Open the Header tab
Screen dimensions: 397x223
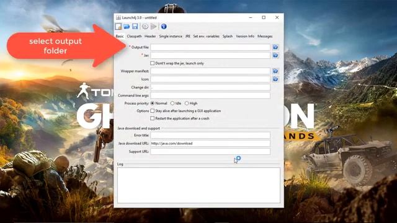150,36
